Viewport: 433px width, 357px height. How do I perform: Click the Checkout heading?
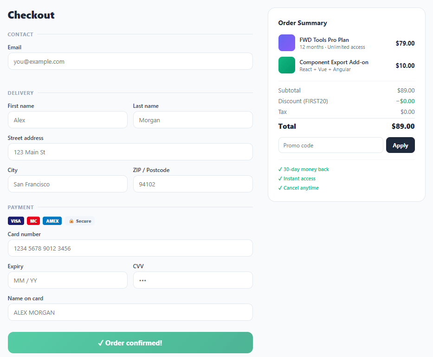pos(31,15)
